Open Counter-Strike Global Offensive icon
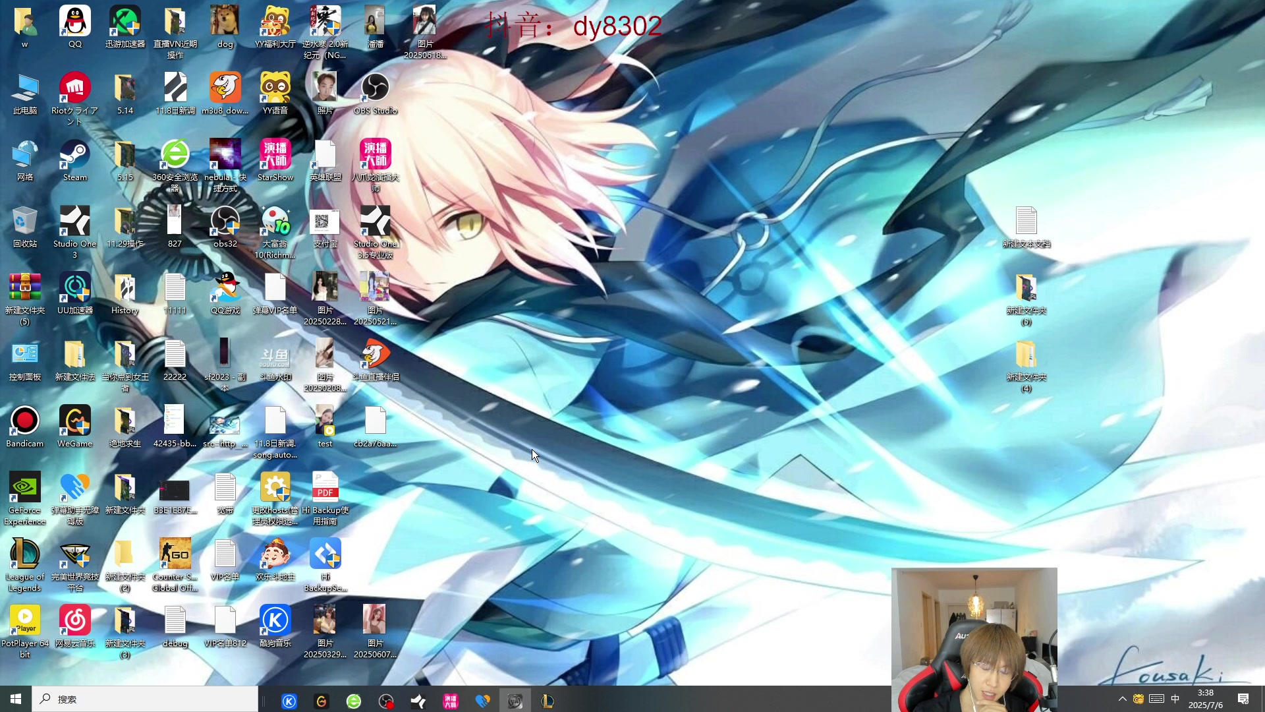 click(x=175, y=554)
